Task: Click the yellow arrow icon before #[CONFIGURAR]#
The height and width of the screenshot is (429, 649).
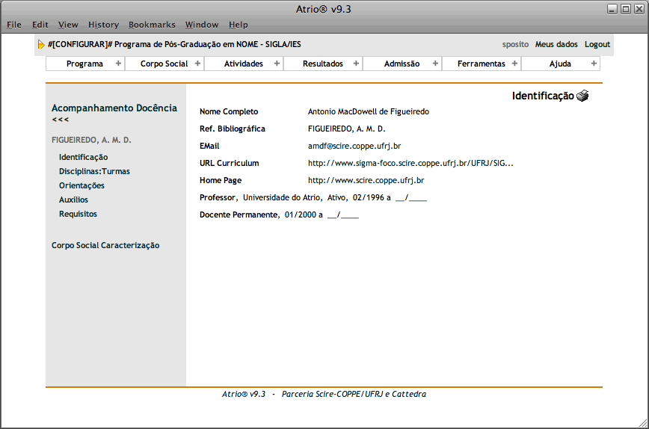Action: click(x=41, y=45)
